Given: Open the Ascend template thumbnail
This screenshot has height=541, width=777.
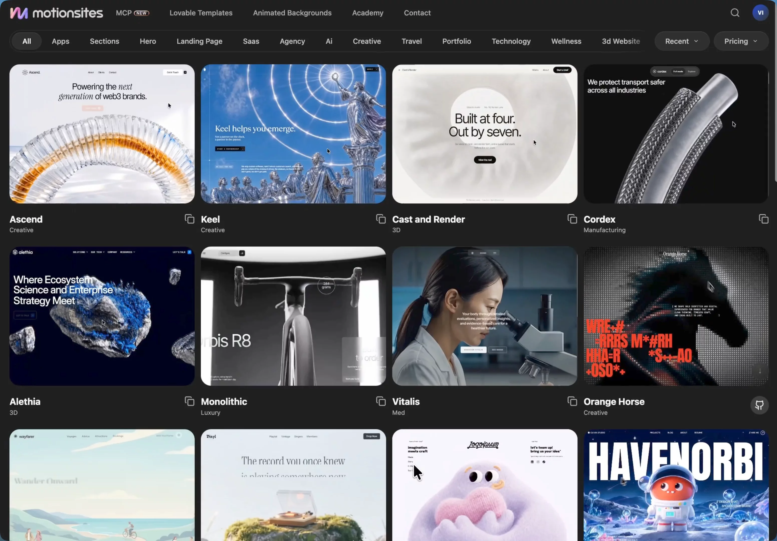Looking at the screenshot, I should point(102,134).
